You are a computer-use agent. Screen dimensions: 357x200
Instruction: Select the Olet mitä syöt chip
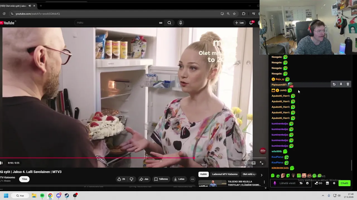249,174
